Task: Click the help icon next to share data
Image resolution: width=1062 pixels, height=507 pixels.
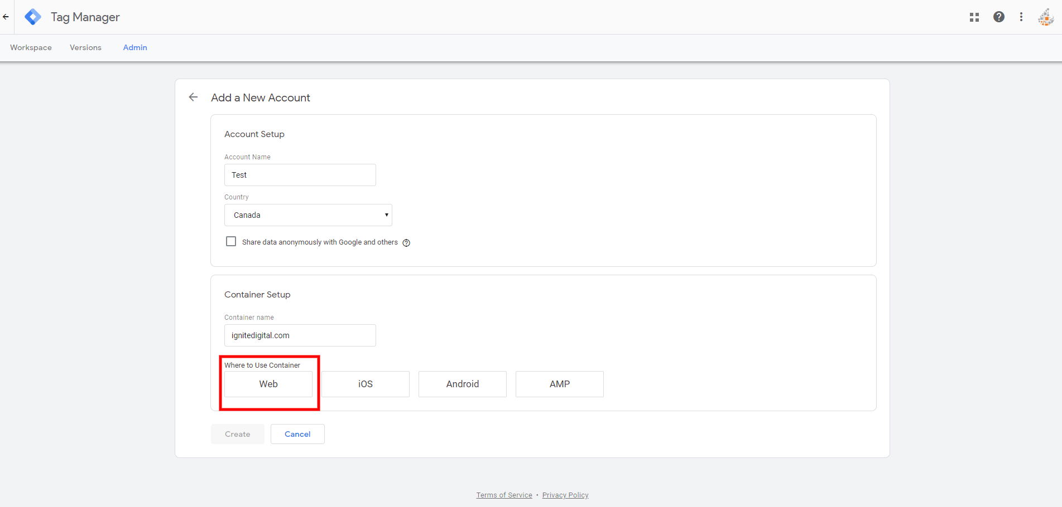Action: 406,243
